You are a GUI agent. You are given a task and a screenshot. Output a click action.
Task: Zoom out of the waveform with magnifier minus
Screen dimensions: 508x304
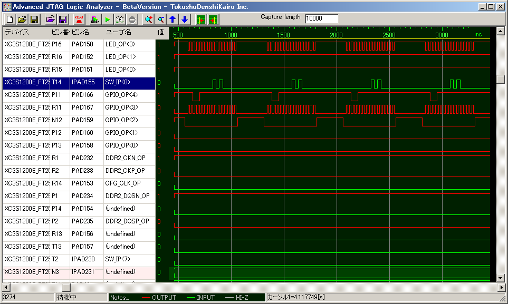tap(161, 19)
